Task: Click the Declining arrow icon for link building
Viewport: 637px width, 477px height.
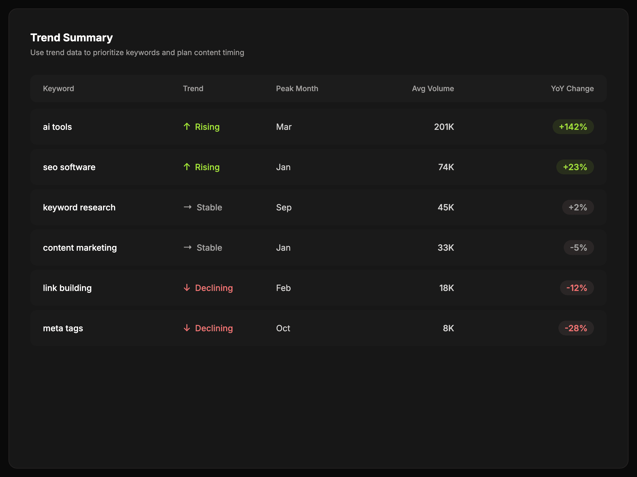Action: 187,288
